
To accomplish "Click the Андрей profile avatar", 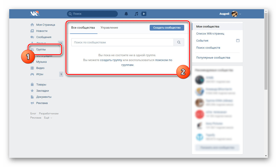I will (234, 14).
